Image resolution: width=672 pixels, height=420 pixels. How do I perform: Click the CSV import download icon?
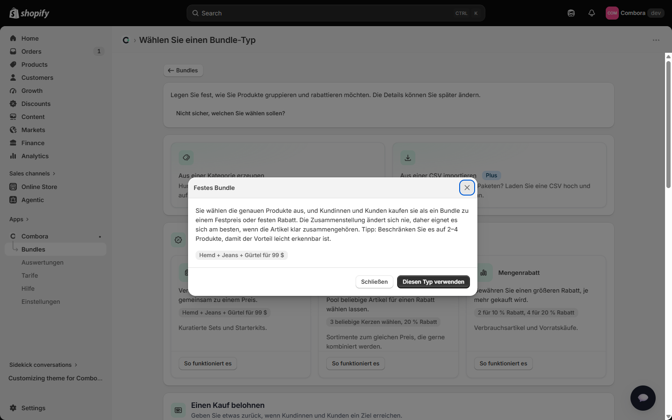(407, 158)
